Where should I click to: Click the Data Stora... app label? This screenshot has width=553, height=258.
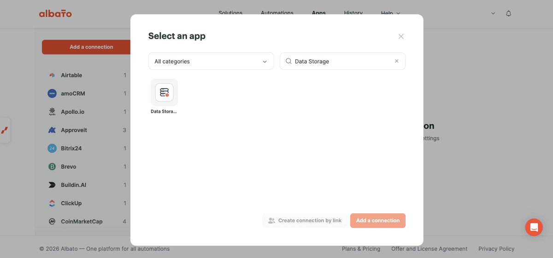pos(164,111)
